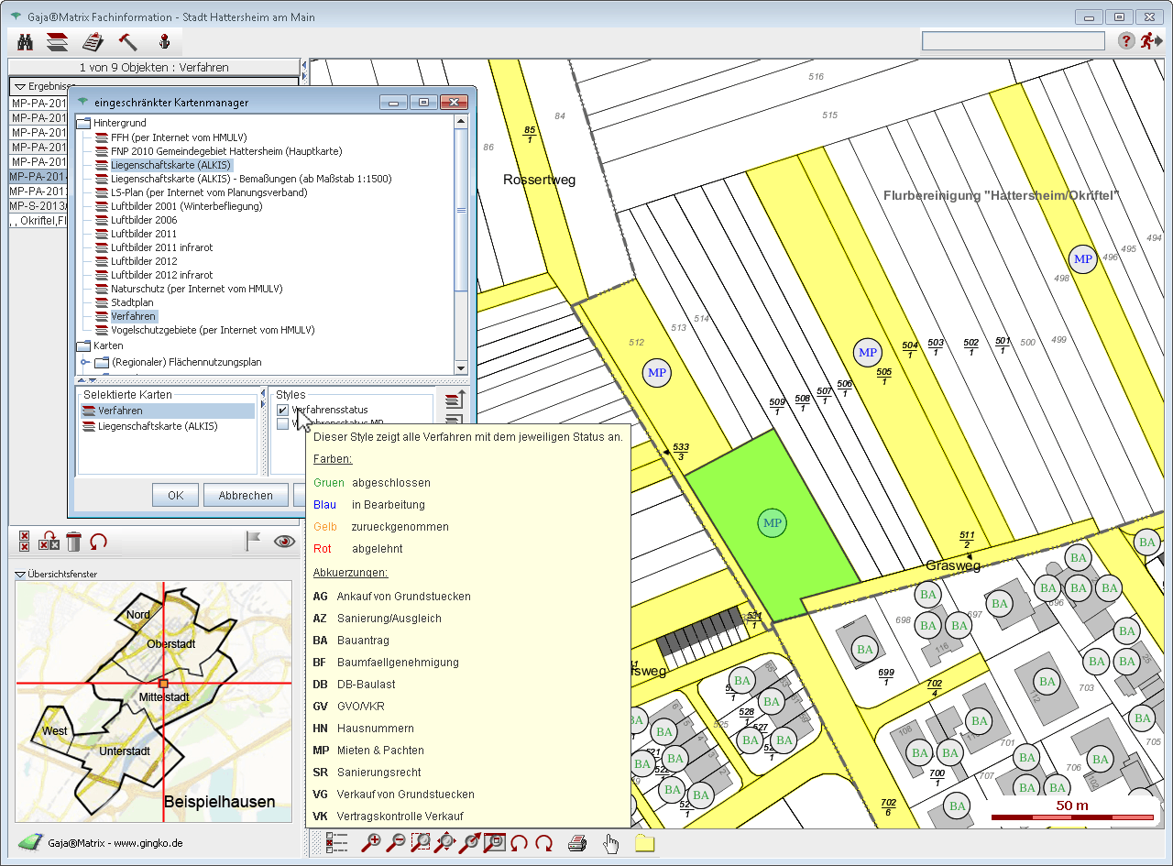Toggle the eye visibility icon
The height and width of the screenshot is (866, 1173).
(x=285, y=542)
